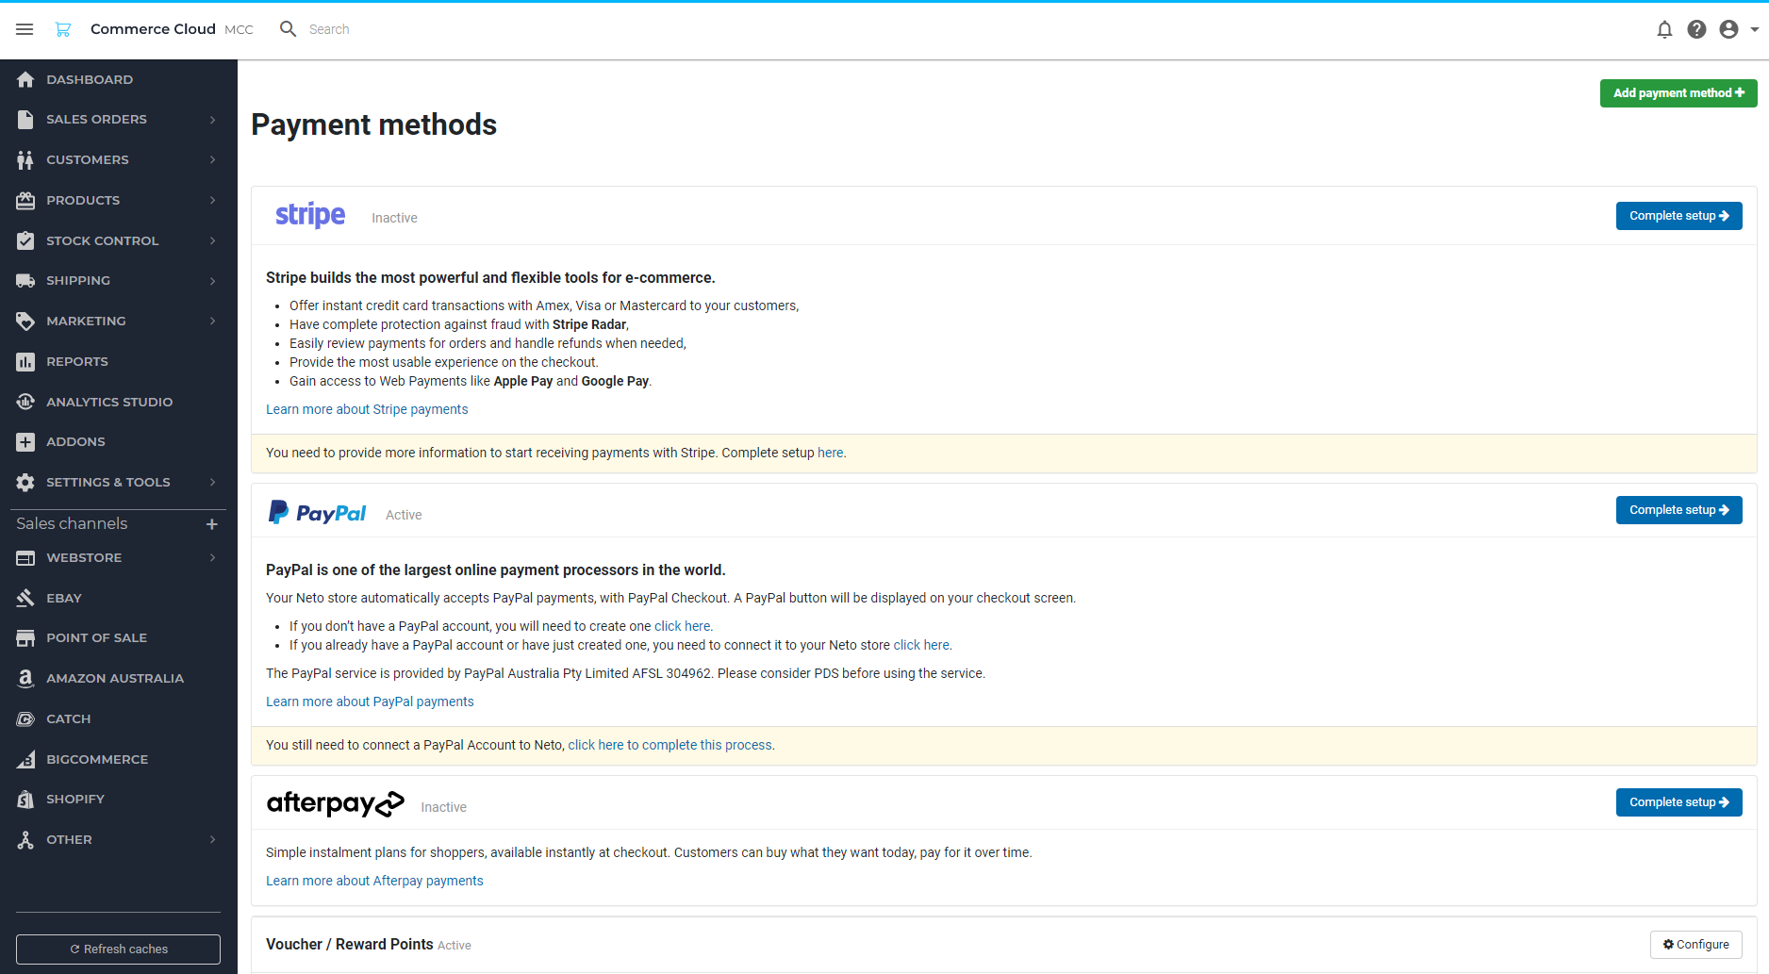Image resolution: width=1769 pixels, height=974 pixels.
Task: Click the Webstore window icon
Action: (25, 558)
